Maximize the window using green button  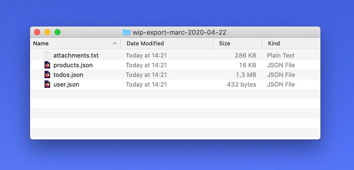(57, 32)
